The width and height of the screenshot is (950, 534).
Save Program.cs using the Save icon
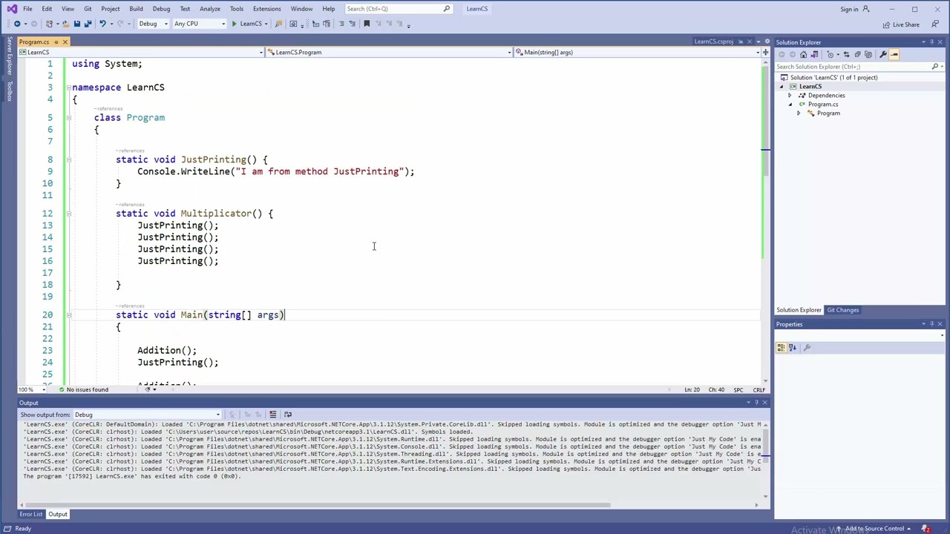point(77,24)
